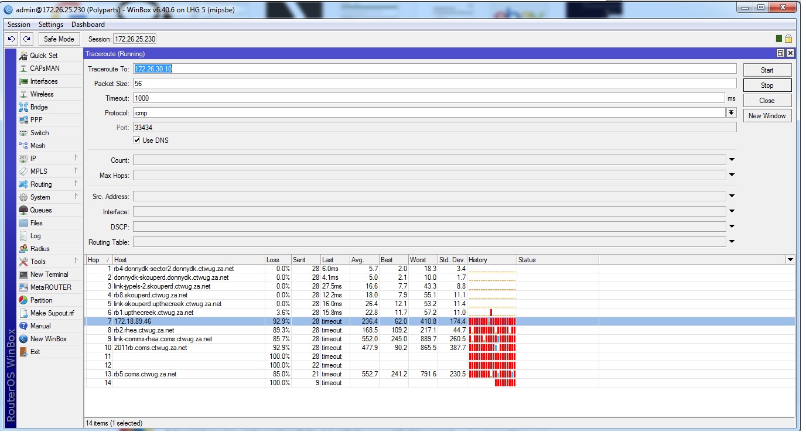Toggle the Safe Mode button
This screenshot has width=806, height=439.
point(59,39)
